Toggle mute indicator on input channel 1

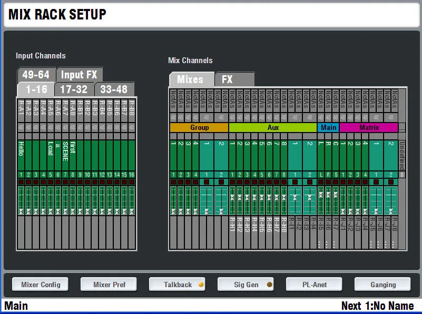(21, 182)
